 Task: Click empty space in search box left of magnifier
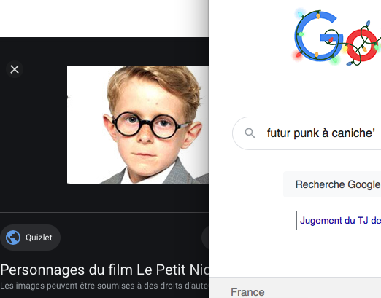(239, 133)
